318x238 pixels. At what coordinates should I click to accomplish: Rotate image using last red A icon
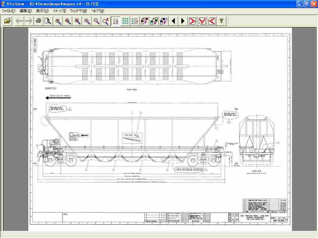211,21
